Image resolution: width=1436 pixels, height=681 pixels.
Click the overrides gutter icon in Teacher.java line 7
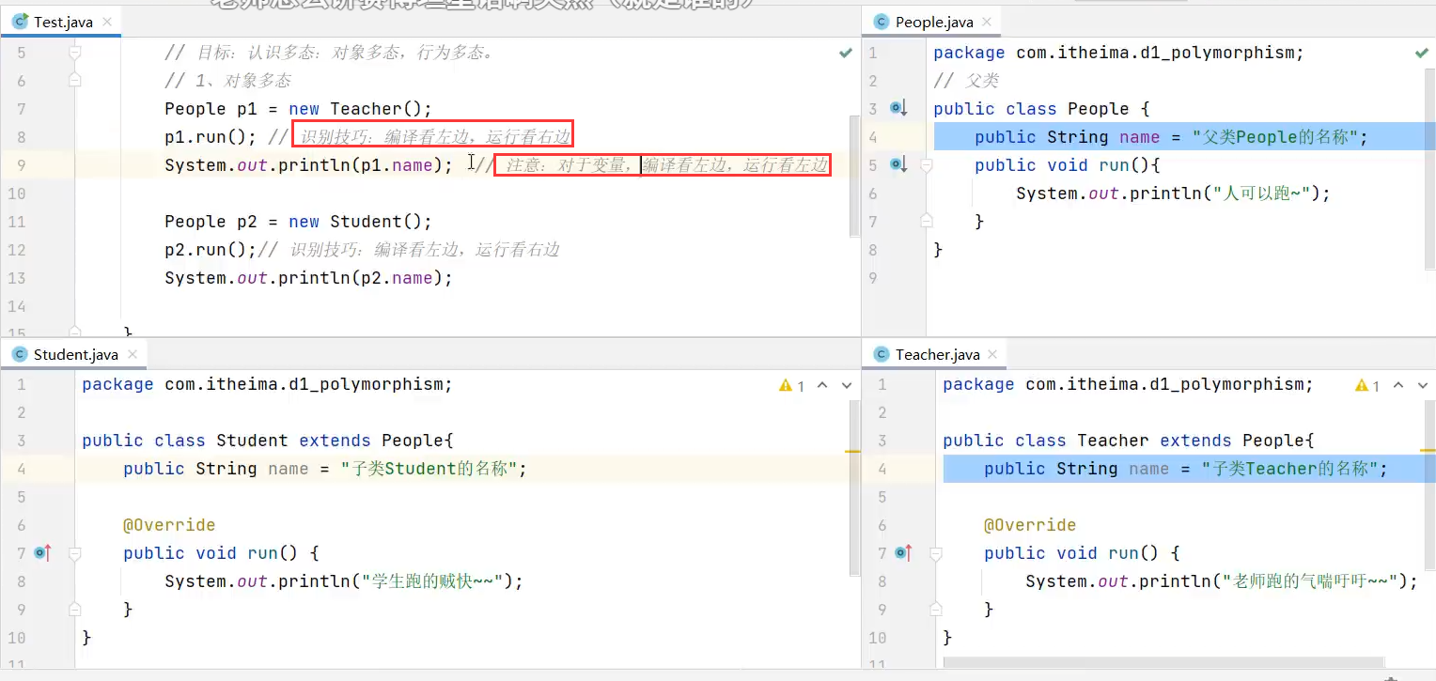(904, 553)
